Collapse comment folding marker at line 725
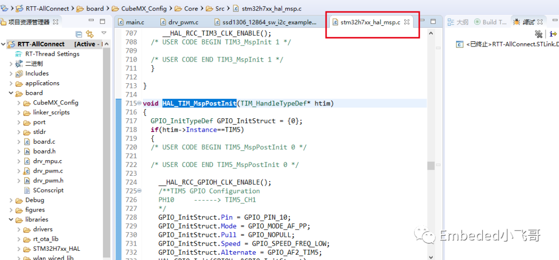The height and width of the screenshot is (260, 559). pos(139,191)
